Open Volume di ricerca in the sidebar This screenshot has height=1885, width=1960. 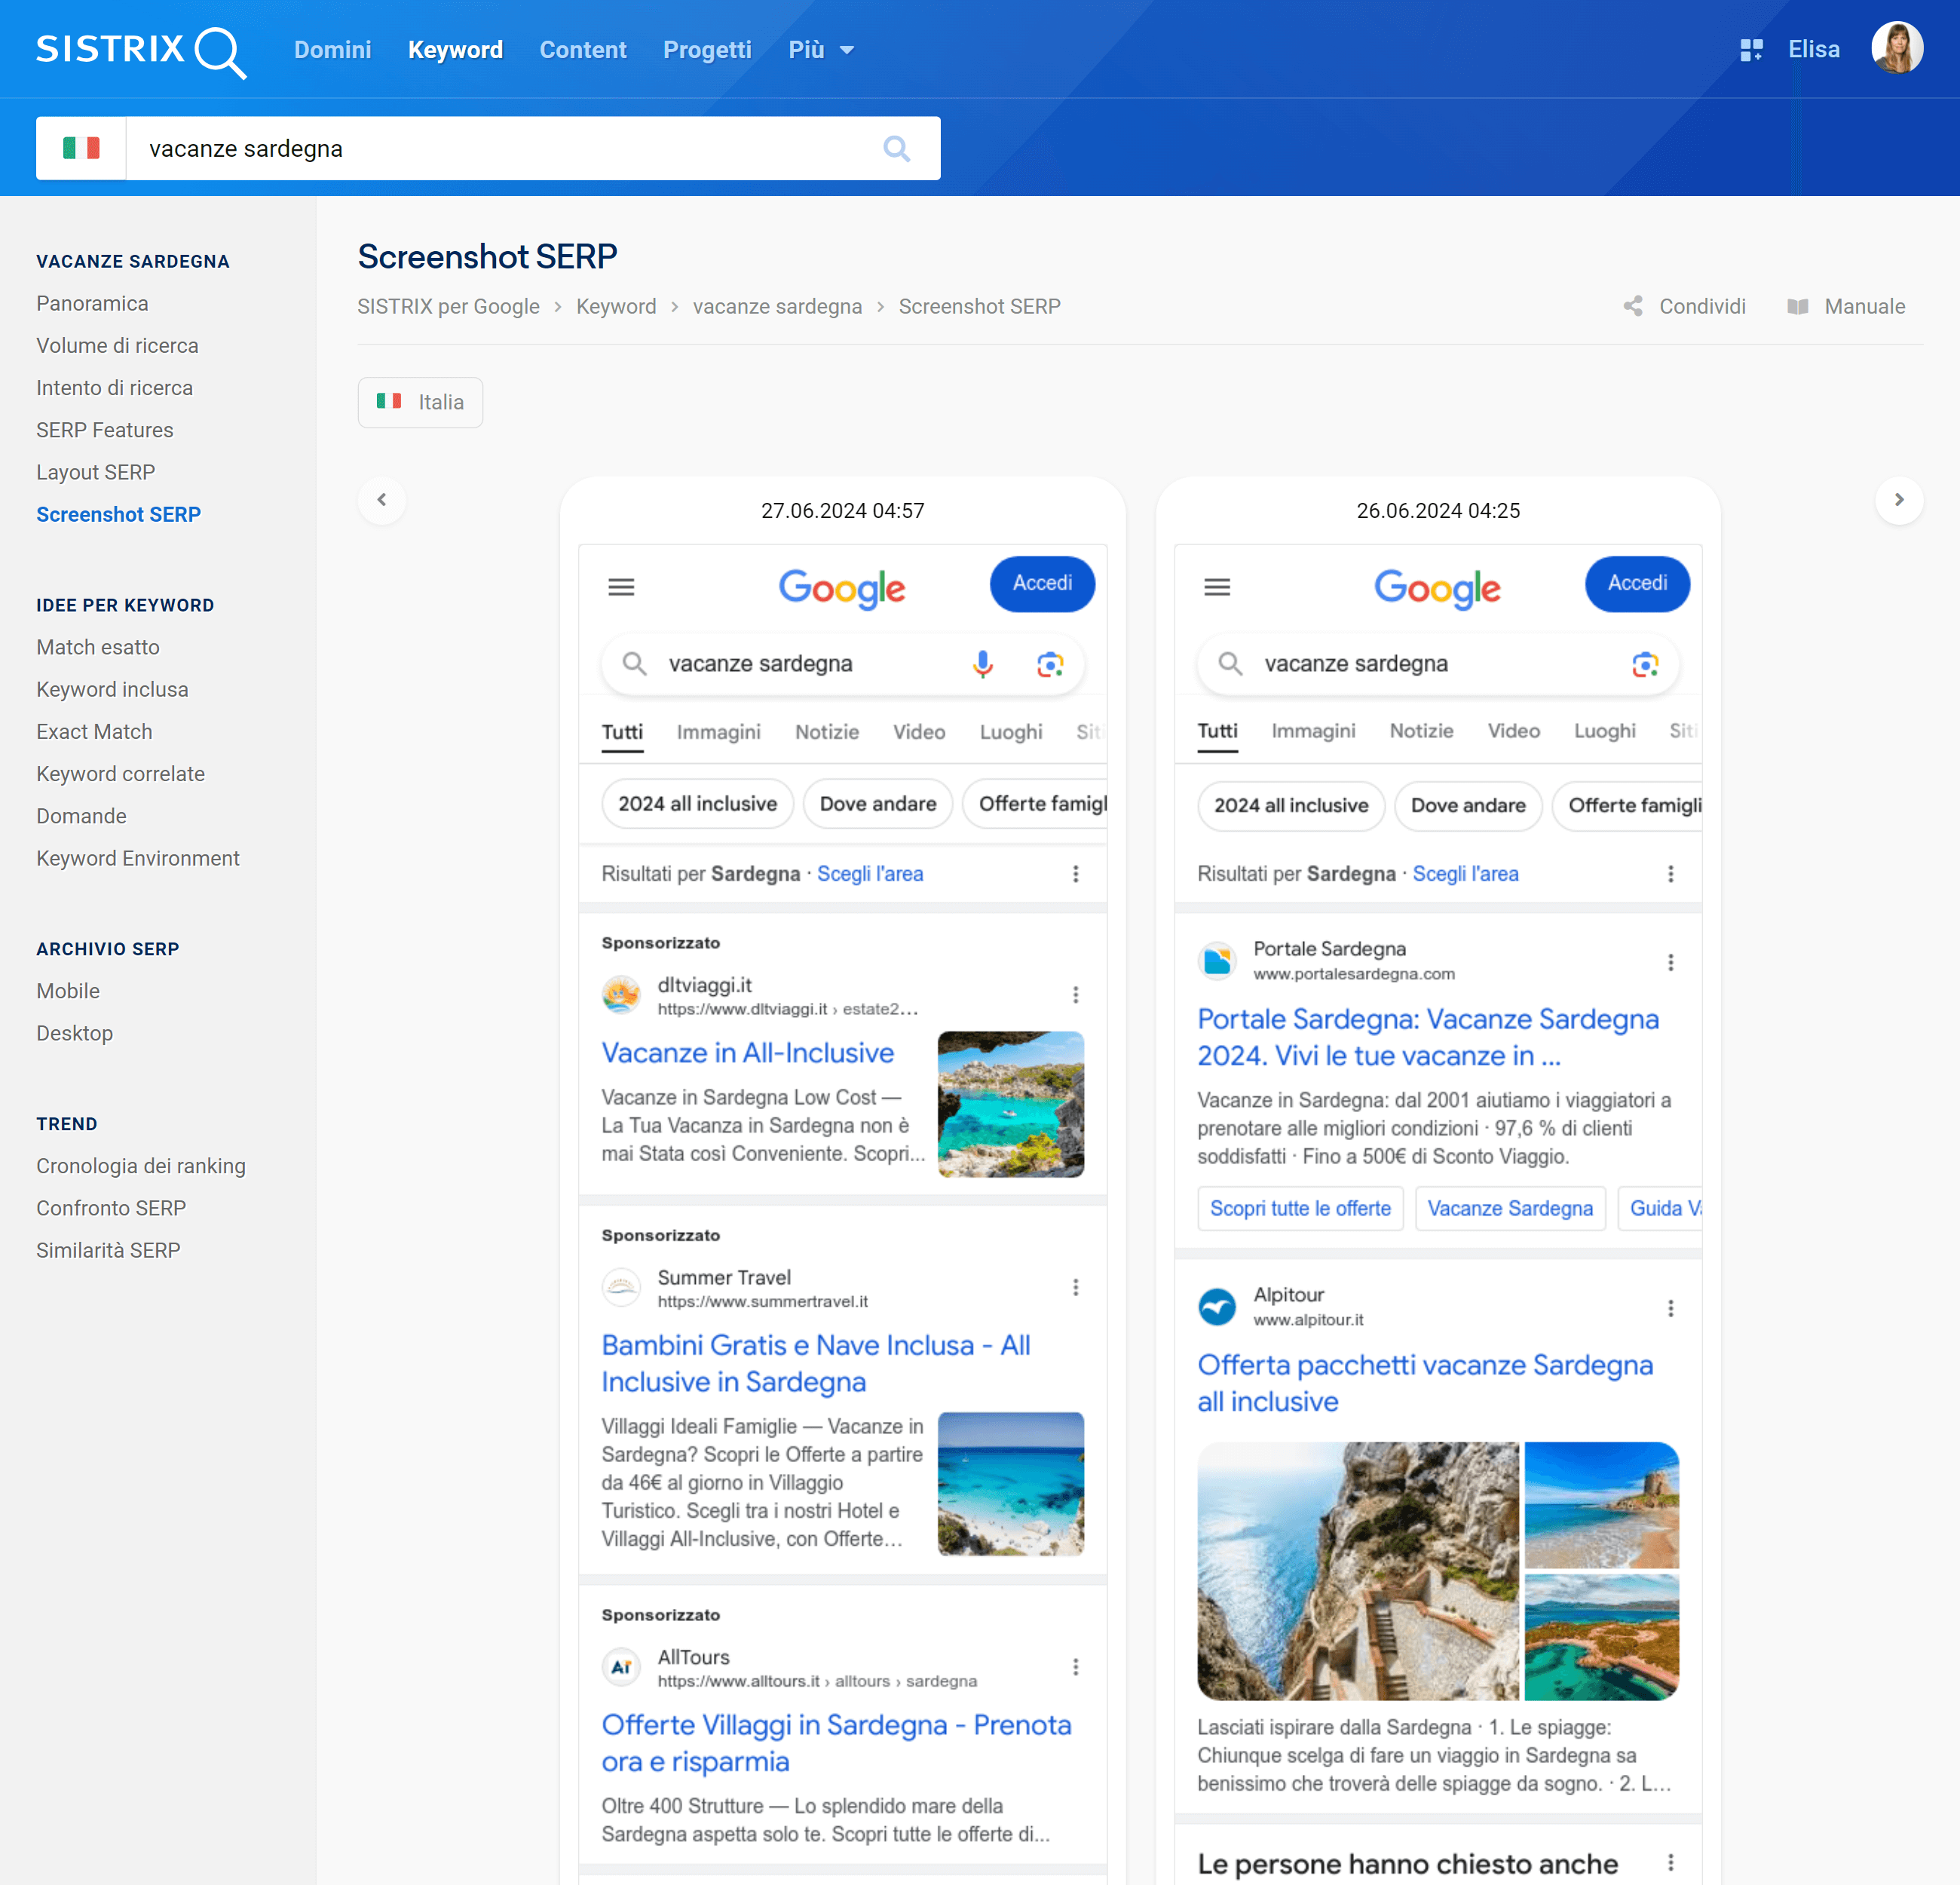pyautogui.click(x=117, y=345)
